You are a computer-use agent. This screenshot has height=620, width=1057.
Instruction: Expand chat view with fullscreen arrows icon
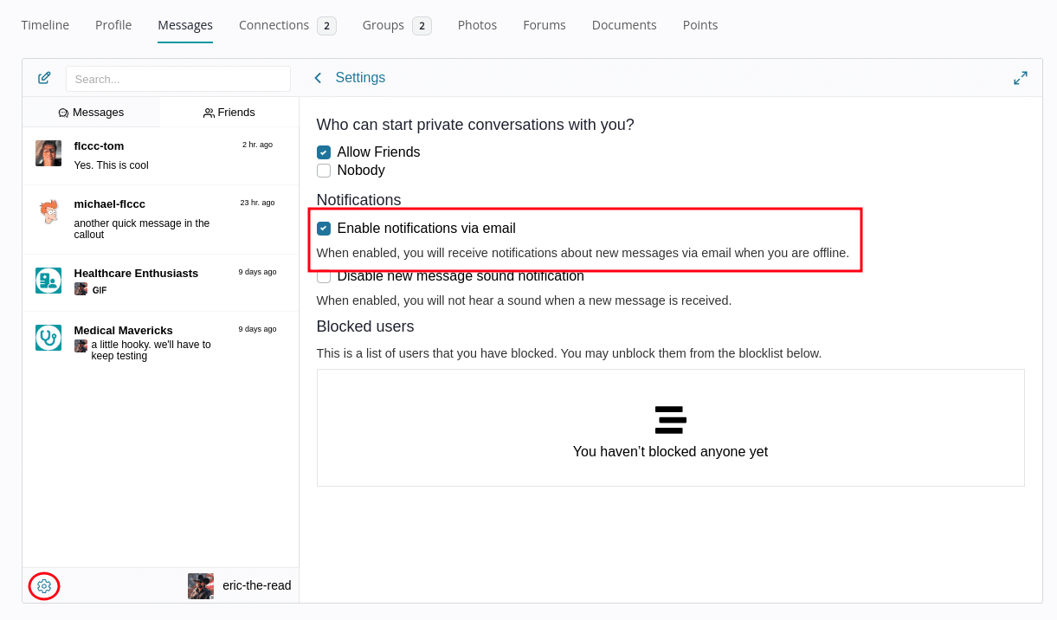pyautogui.click(x=1021, y=77)
